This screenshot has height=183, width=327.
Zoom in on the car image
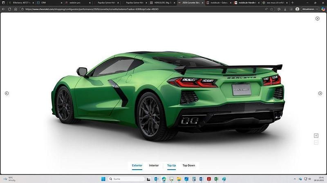coord(316,135)
